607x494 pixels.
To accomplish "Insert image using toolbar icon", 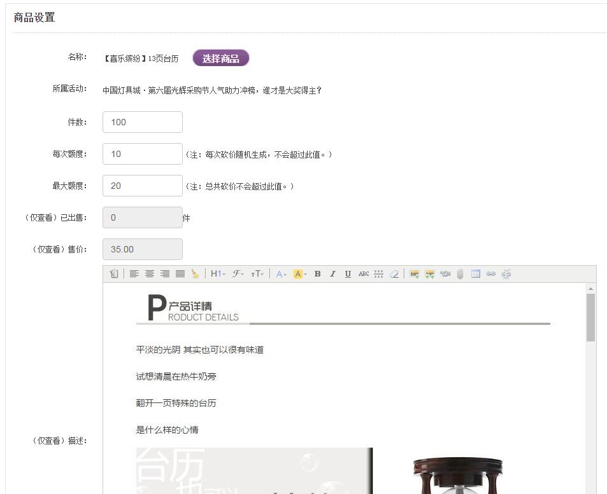I will [x=415, y=274].
